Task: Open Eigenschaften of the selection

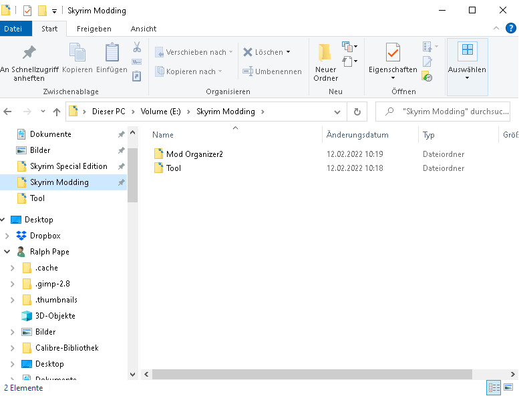Action: (393, 61)
